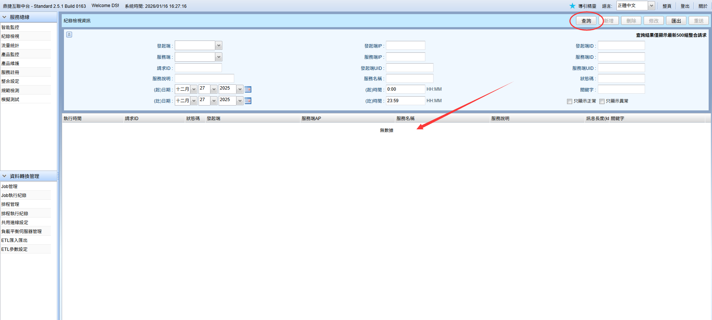Click the start date calendar icon
Viewport: 712px width, 320px height.
coord(248,90)
